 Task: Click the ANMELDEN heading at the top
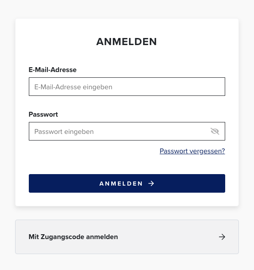pos(126,42)
